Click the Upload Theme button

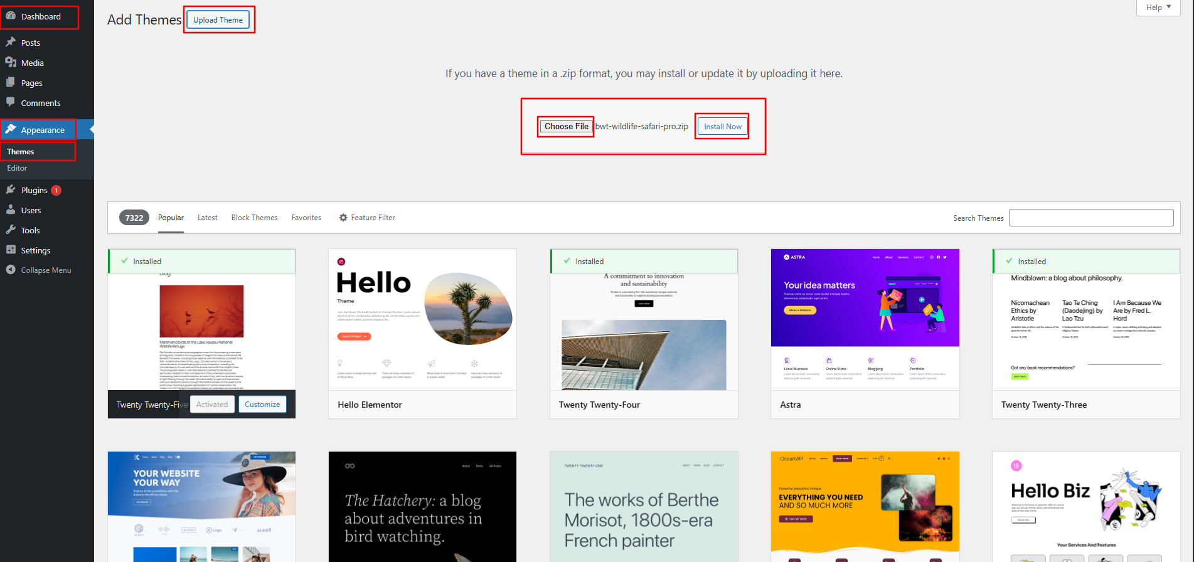218,20
